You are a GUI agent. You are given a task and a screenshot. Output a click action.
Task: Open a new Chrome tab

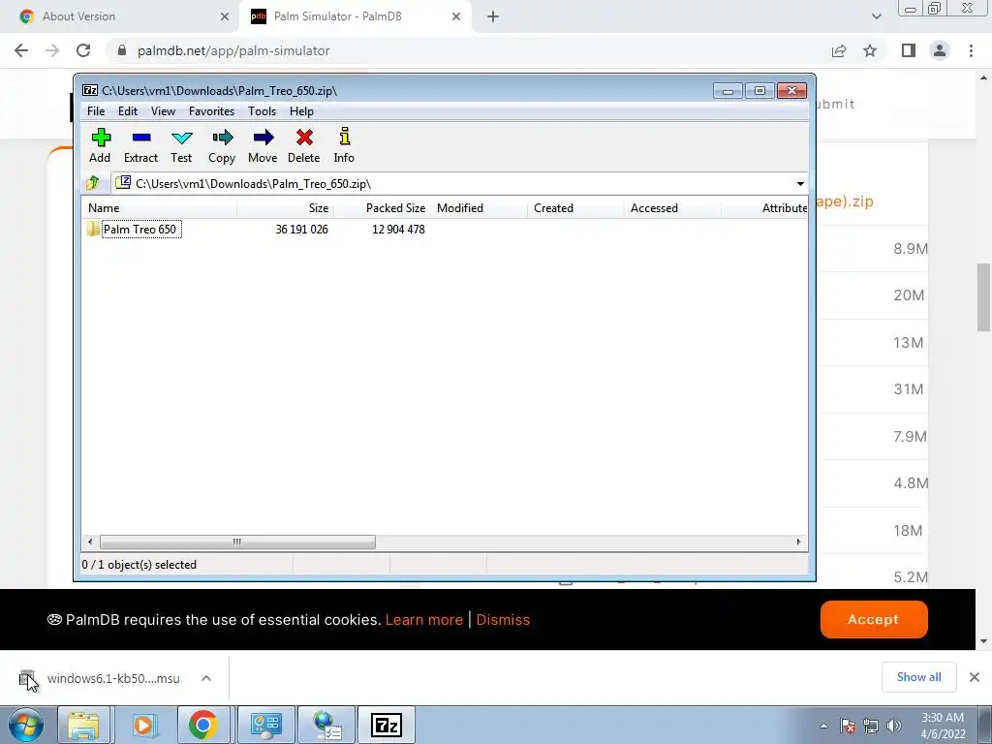tap(493, 16)
